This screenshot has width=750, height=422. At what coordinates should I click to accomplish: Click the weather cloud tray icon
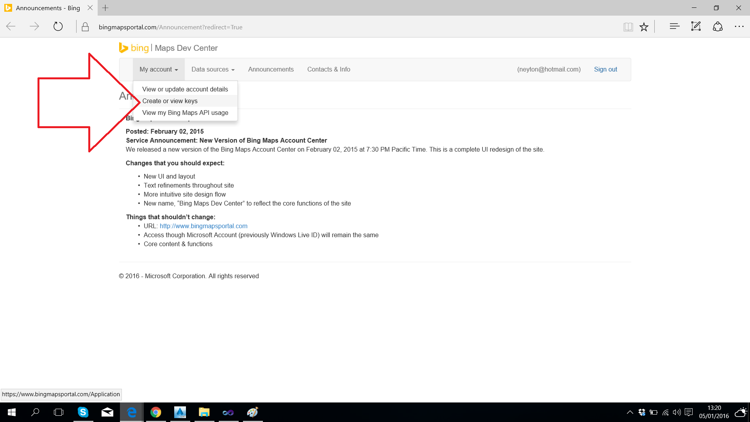(x=741, y=412)
